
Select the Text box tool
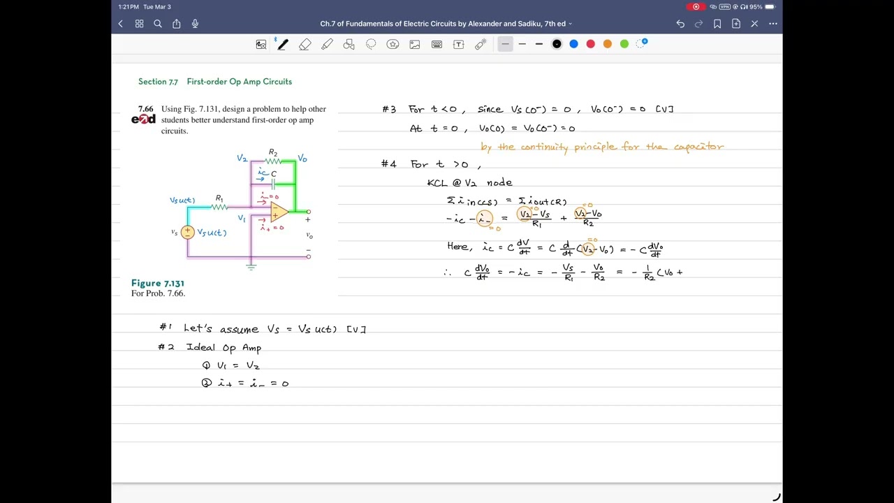pos(459,44)
